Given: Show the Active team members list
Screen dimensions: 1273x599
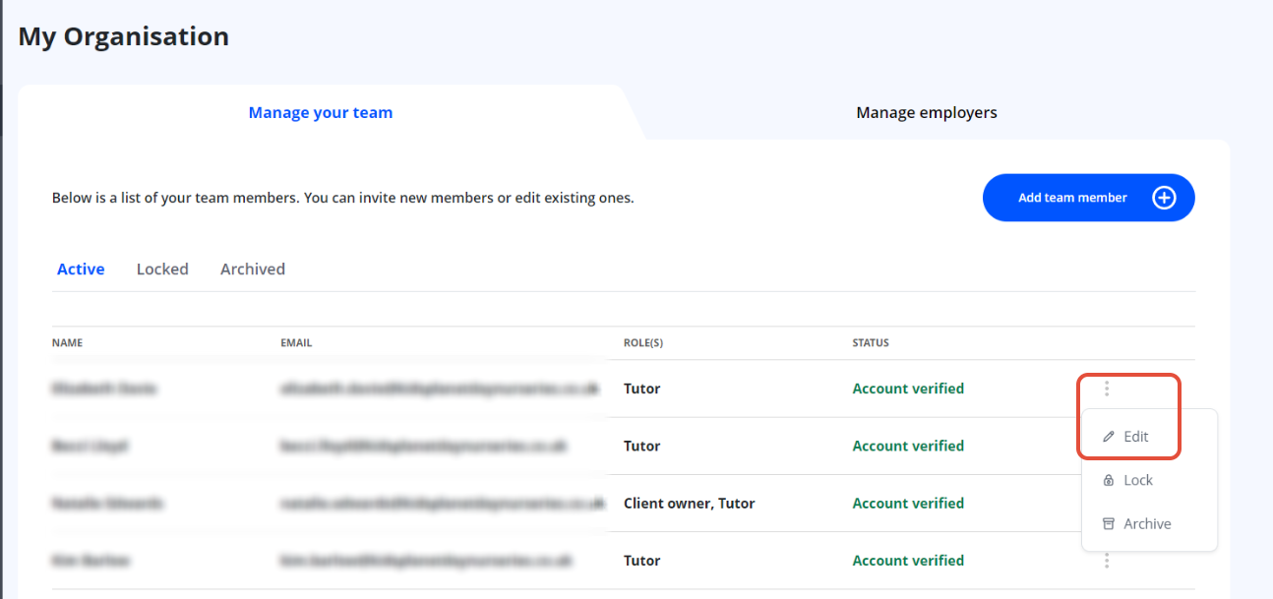Looking at the screenshot, I should coord(81,269).
